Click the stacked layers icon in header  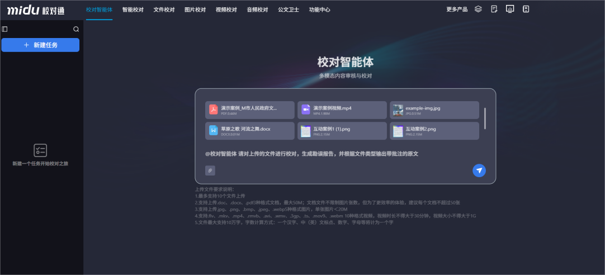[x=478, y=9]
